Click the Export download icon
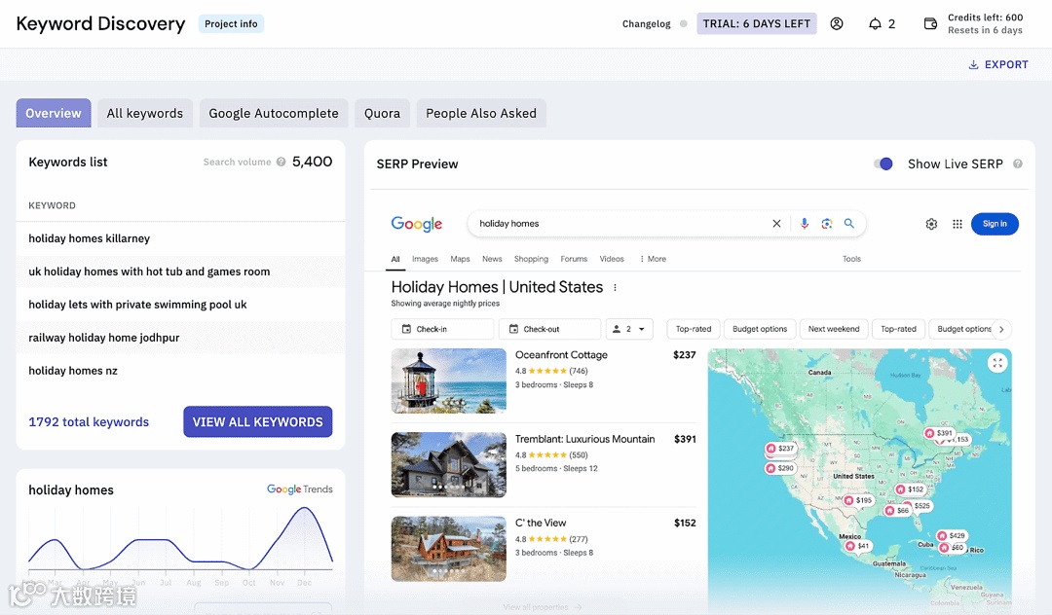 point(971,63)
